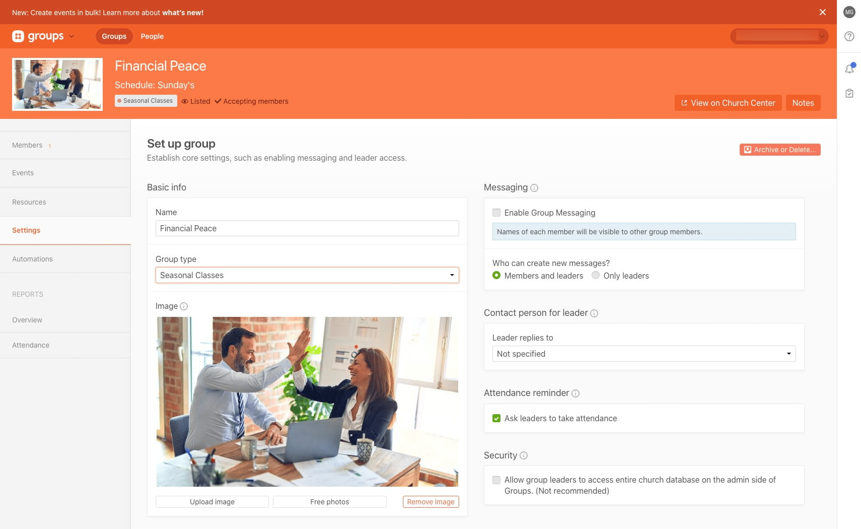
Task: Click the Seasonal Classes tag
Action: click(146, 101)
